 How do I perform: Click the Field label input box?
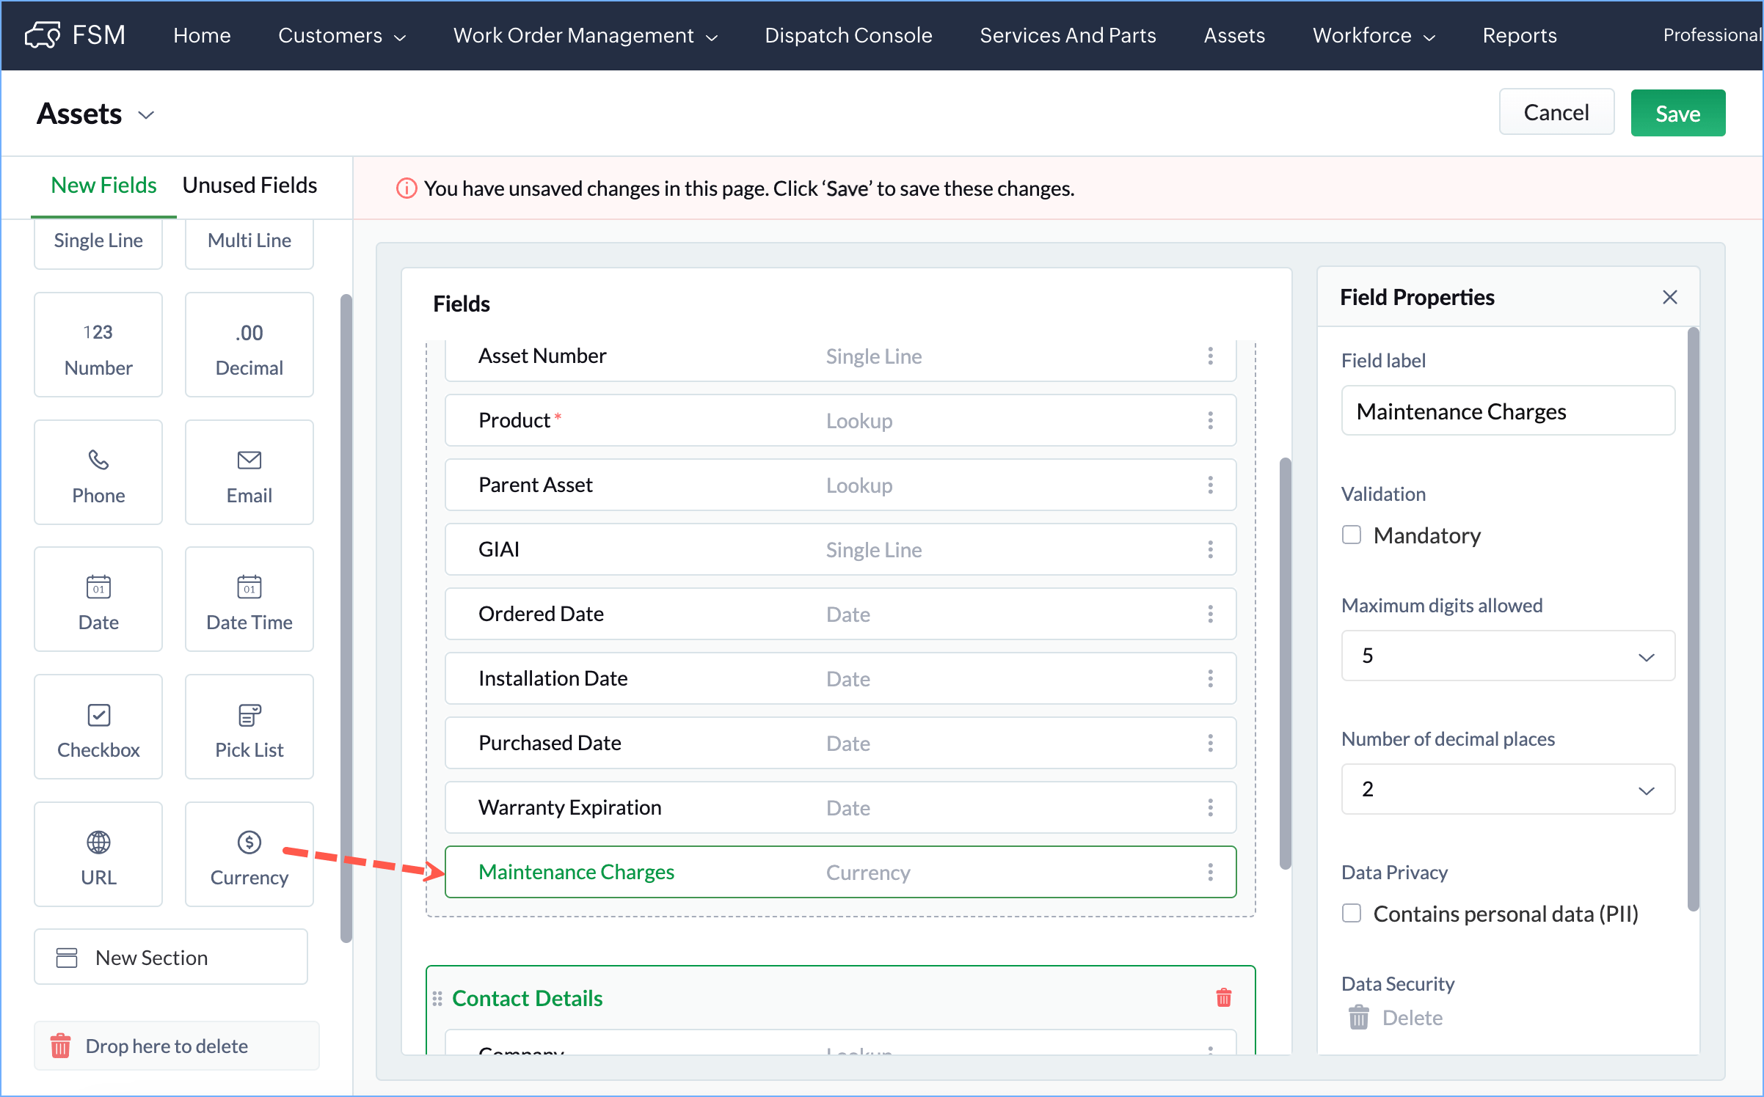coord(1508,411)
